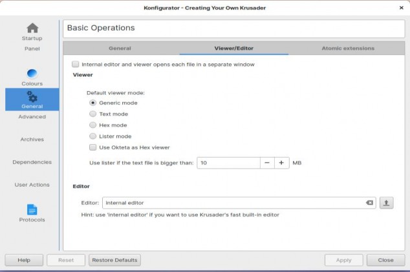The height and width of the screenshot is (272, 410).
Task: Close the Konfigurator window
Action: point(402,8)
